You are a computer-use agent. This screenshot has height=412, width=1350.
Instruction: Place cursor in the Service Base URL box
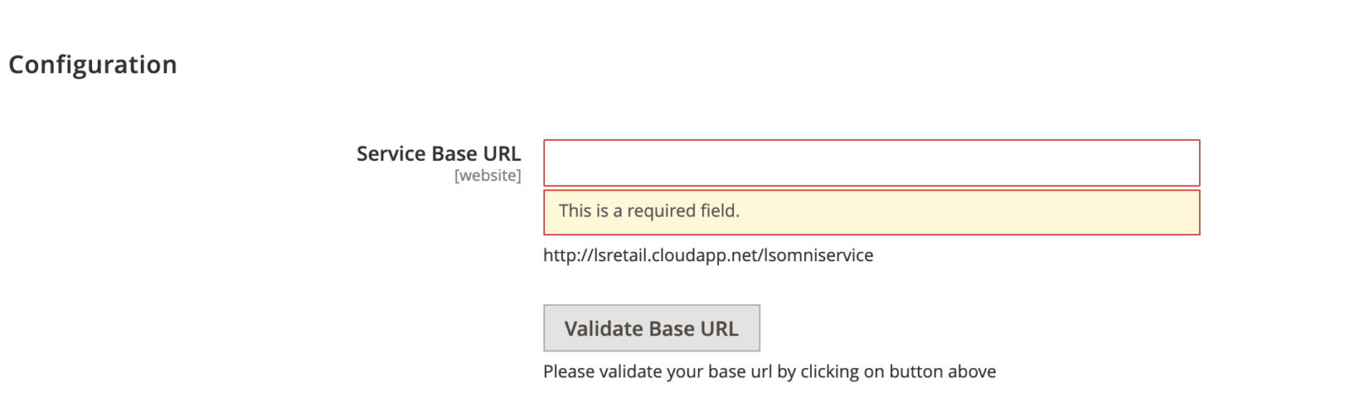(871, 163)
